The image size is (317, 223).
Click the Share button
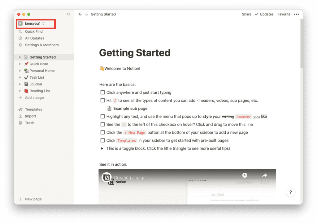(x=246, y=14)
